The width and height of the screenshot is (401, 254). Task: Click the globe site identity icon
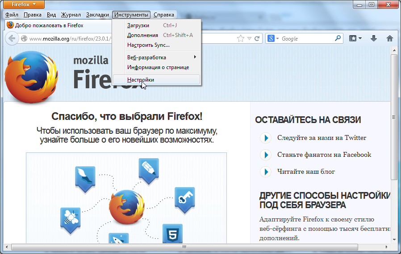click(x=24, y=39)
